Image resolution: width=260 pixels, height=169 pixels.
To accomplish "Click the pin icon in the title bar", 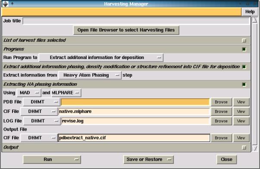I will (x=12, y=3).
